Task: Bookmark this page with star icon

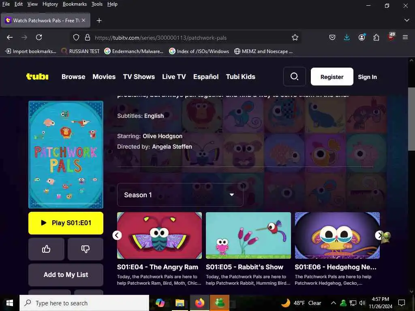Action: point(295,38)
